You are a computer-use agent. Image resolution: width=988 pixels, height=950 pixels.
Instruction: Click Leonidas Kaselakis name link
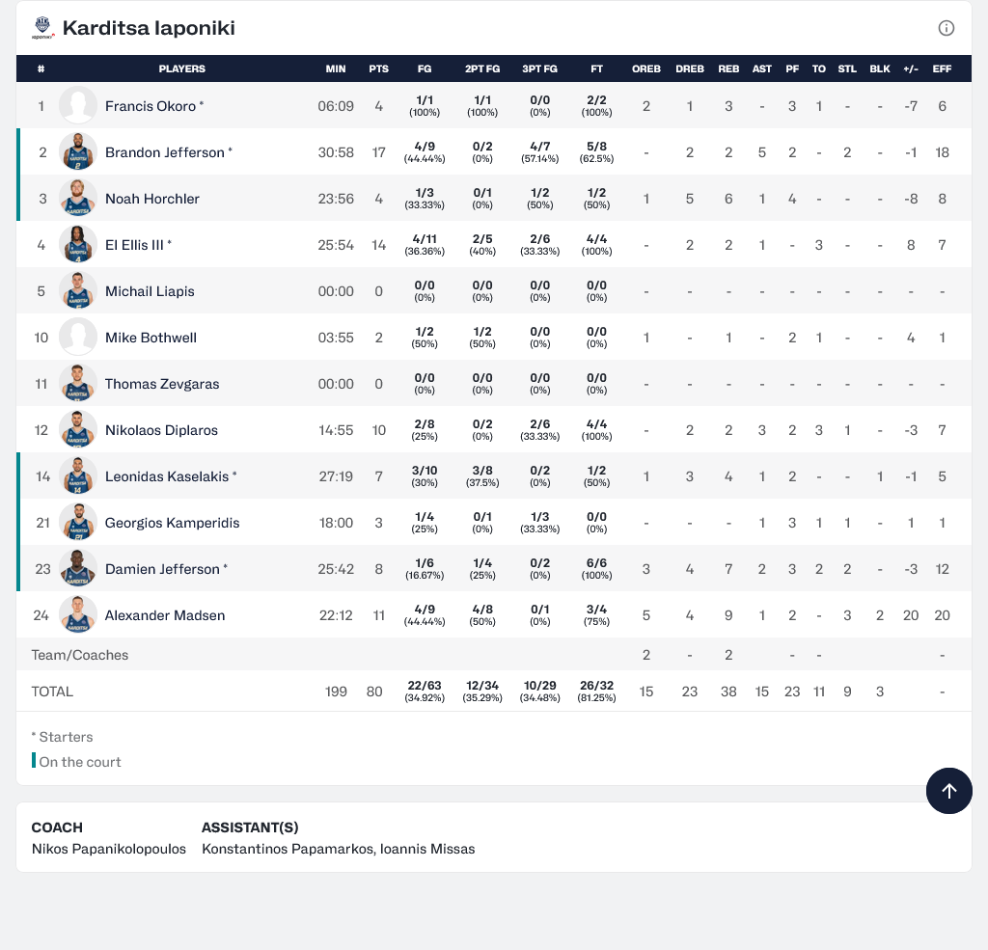[x=166, y=476]
